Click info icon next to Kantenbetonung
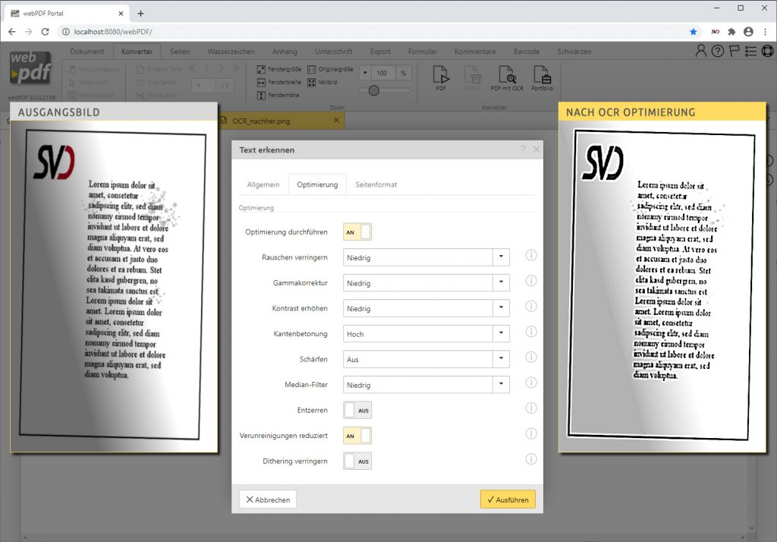This screenshot has width=777, height=542. (x=531, y=332)
